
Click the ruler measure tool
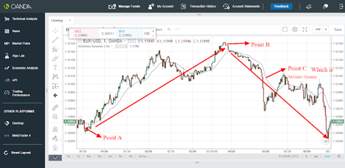click(x=55, y=108)
